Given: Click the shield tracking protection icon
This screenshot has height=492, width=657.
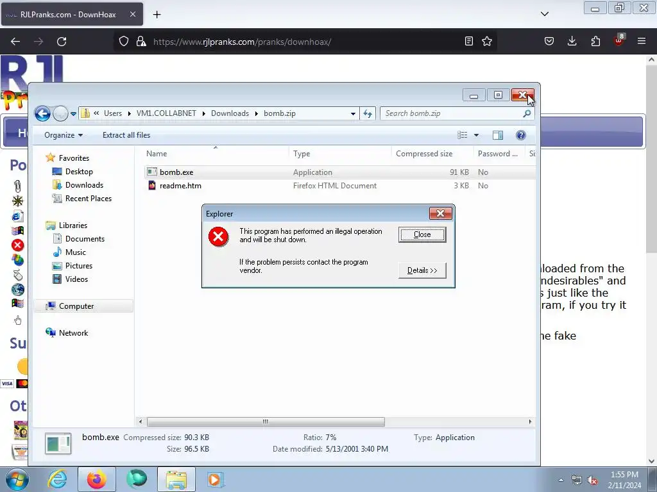Looking at the screenshot, I should [124, 42].
